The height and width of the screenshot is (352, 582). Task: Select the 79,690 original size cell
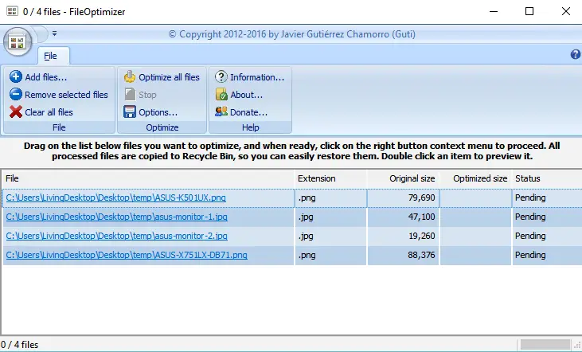pos(404,198)
